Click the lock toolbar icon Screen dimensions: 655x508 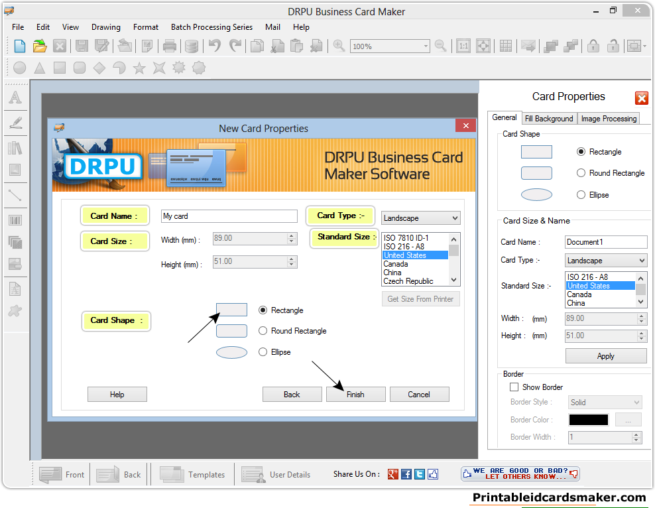coord(593,46)
